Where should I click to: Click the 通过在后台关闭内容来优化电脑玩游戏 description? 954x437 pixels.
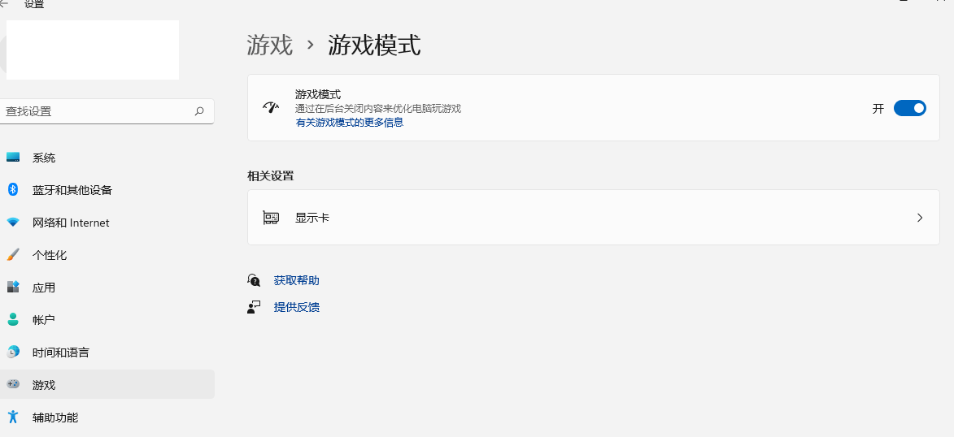tap(378, 108)
